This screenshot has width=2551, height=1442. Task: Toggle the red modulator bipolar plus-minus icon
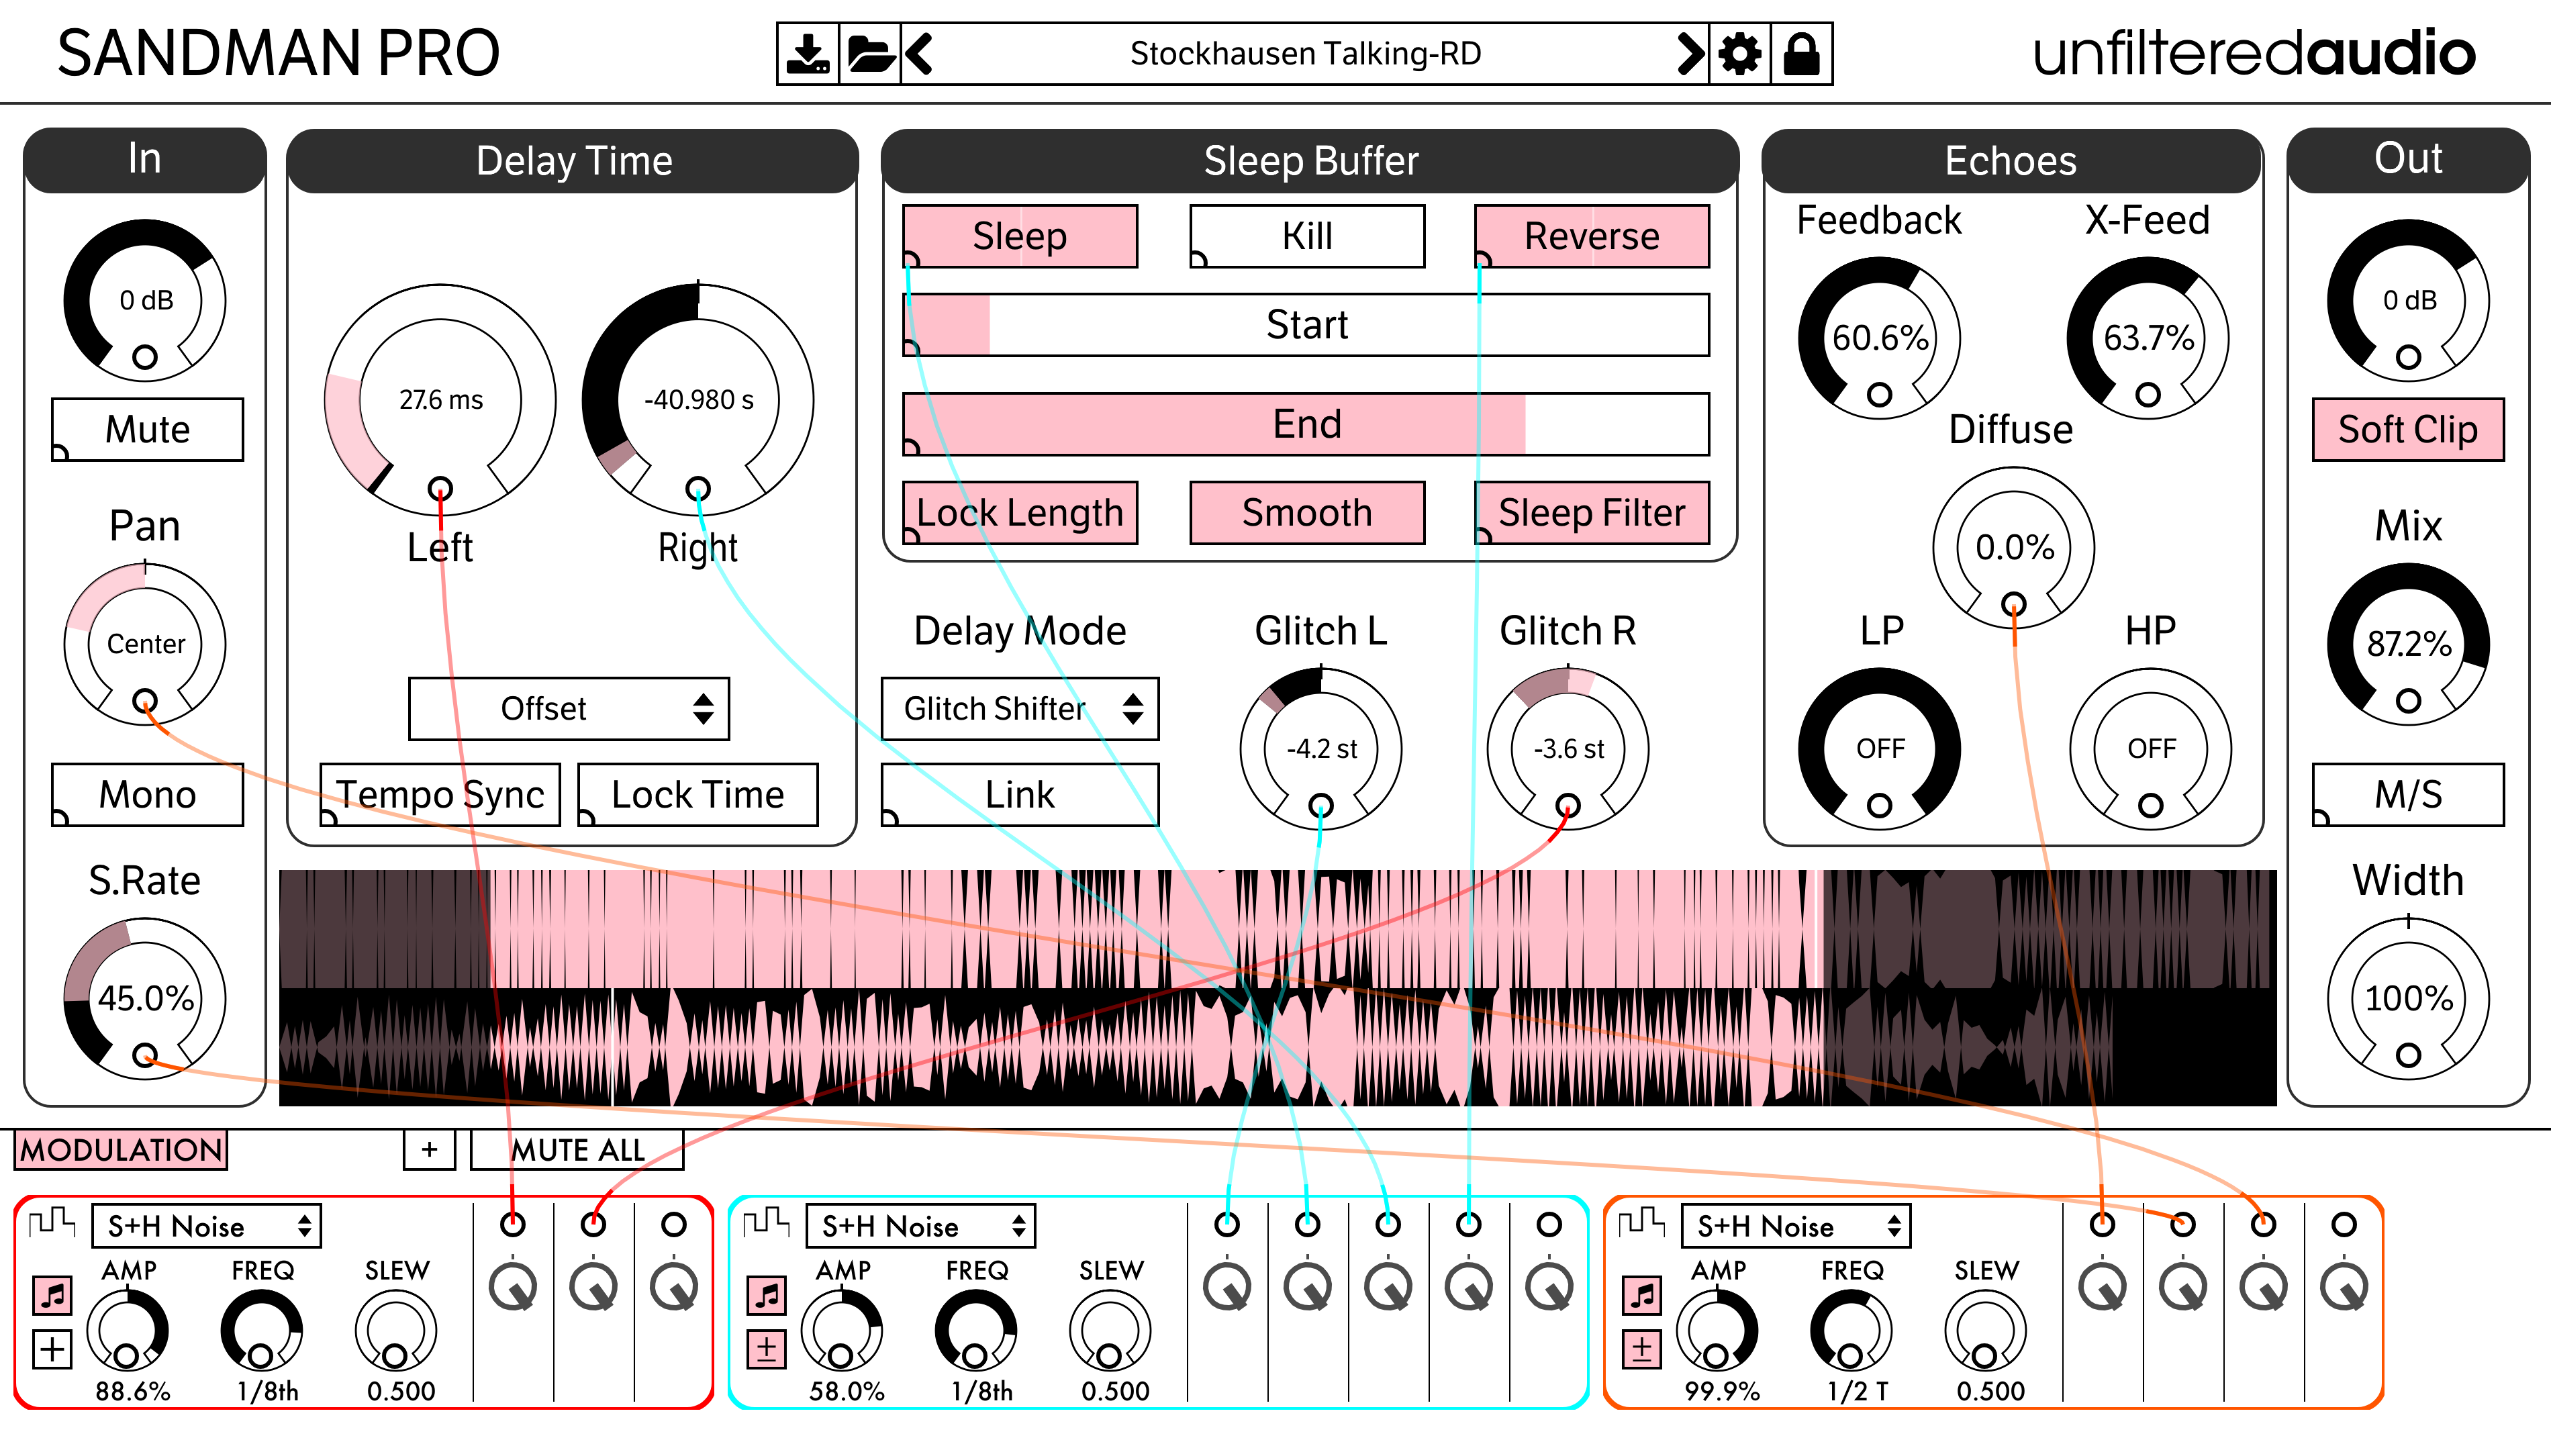tap(52, 1349)
